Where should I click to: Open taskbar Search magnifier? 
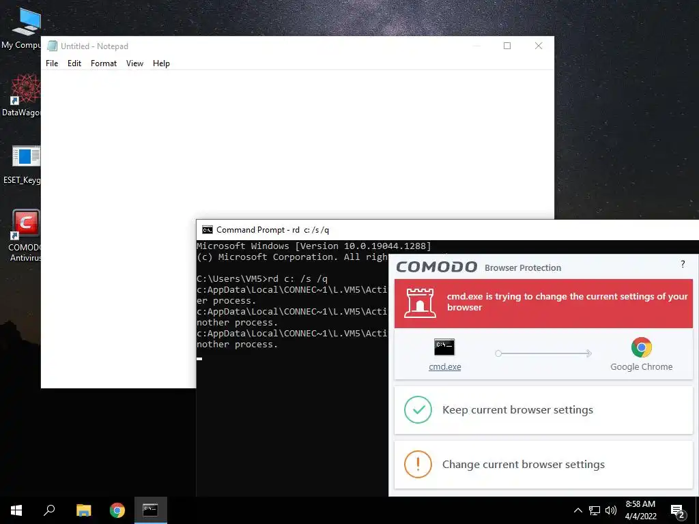coord(49,510)
